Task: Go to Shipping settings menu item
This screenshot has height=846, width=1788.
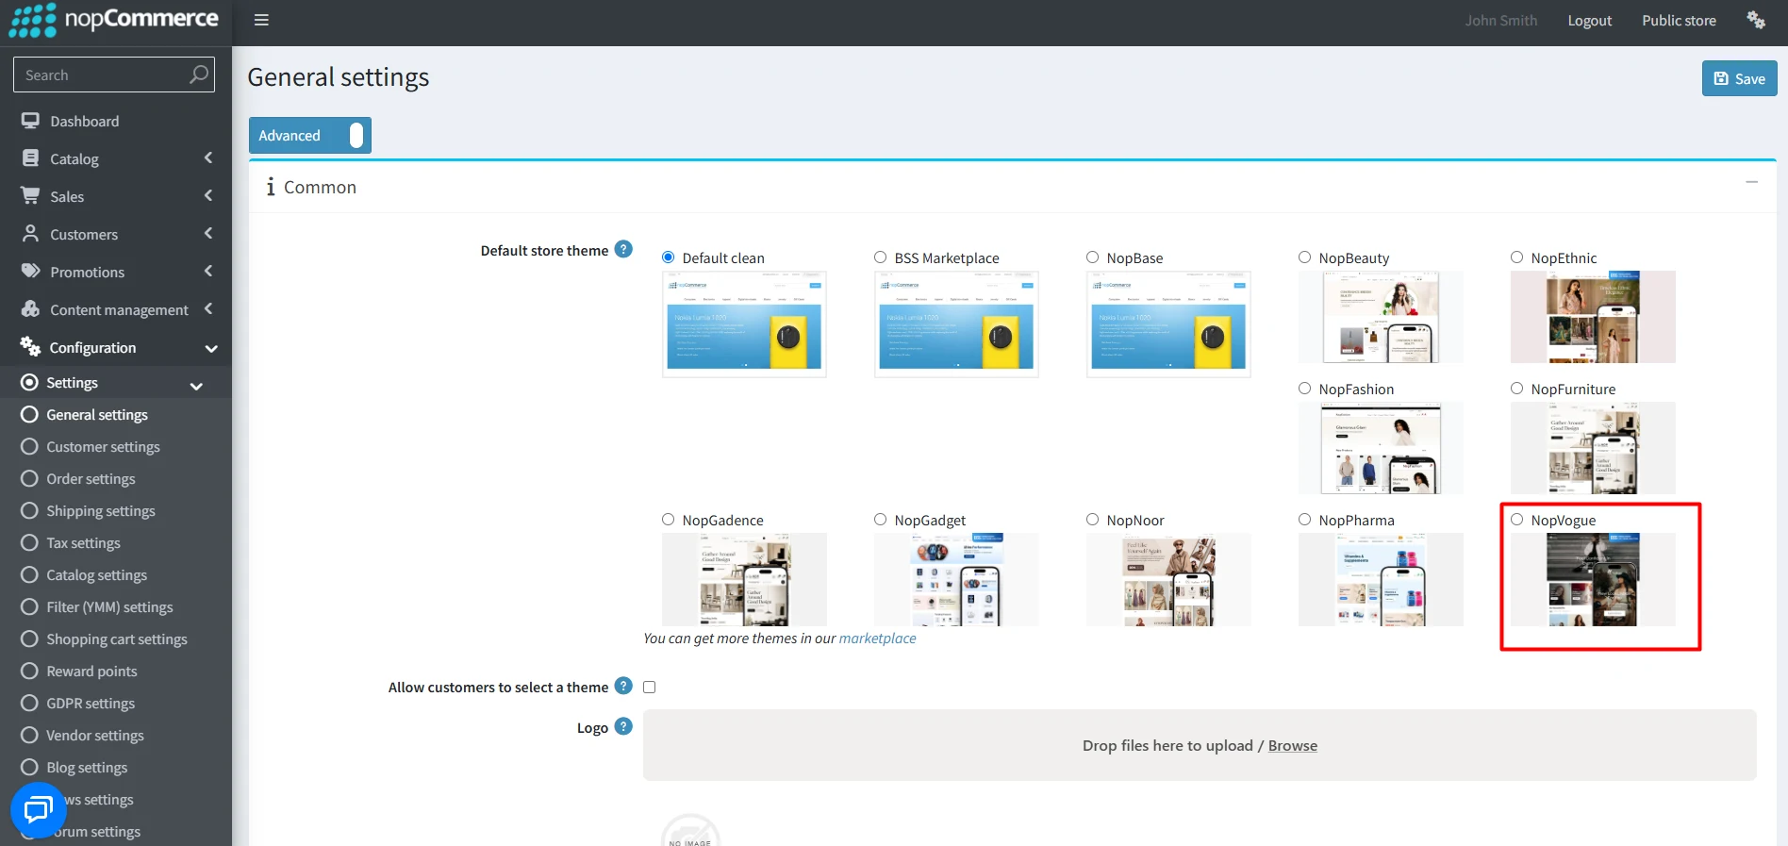Action: click(101, 510)
